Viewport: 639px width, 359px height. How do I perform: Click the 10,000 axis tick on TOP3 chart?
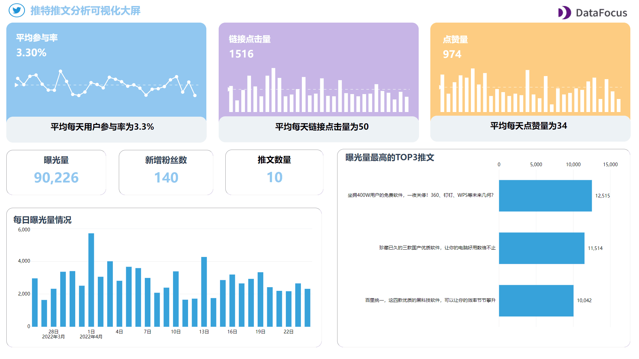click(573, 165)
